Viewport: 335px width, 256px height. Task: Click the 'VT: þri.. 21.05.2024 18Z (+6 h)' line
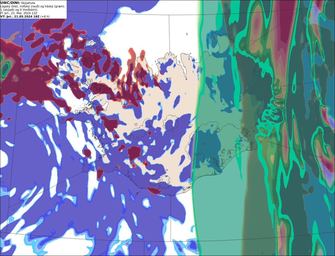(25, 16)
